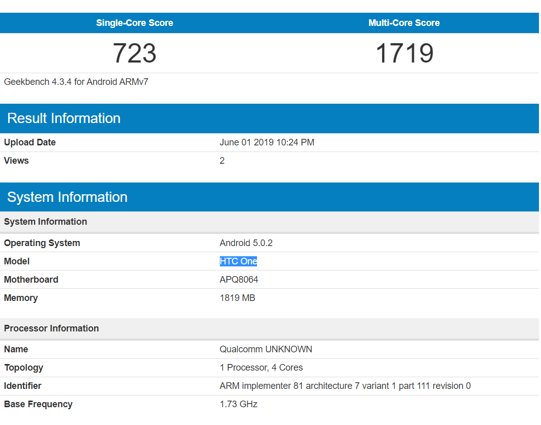
Task: Click the Memory label
Action: [x=21, y=298]
